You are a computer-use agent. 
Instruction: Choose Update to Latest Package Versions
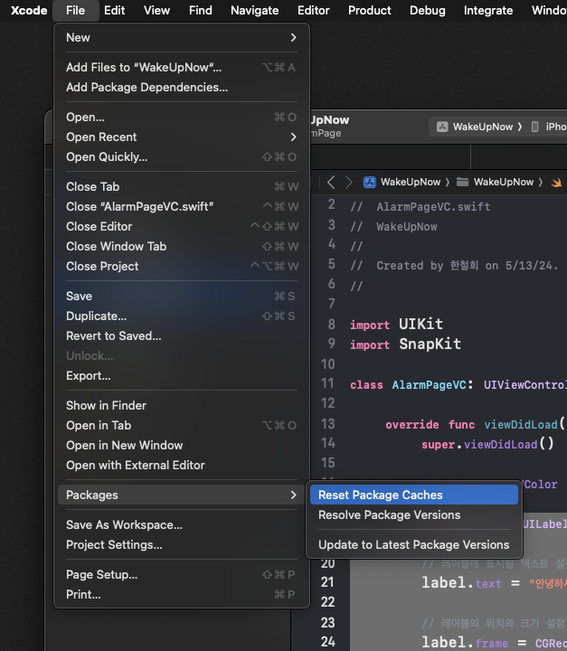click(x=414, y=544)
